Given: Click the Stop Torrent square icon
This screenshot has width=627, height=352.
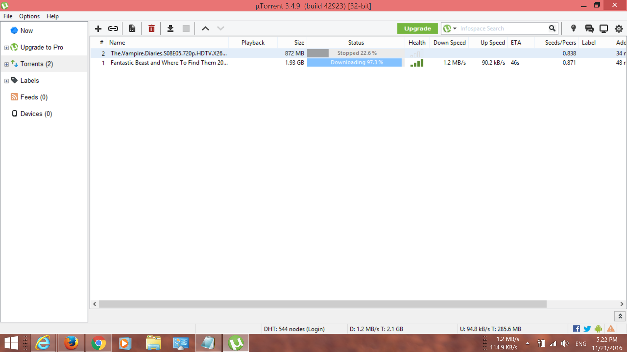Looking at the screenshot, I should click(x=186, y=29).
